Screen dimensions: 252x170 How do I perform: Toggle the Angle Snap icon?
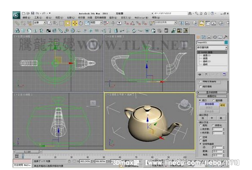point(132,23)
